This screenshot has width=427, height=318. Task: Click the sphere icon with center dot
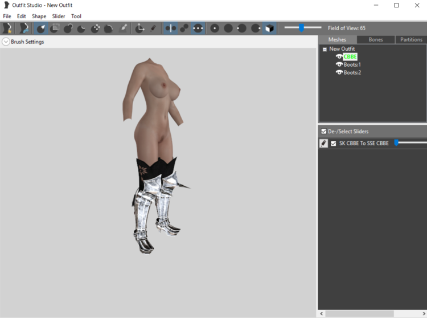(215, 28)
